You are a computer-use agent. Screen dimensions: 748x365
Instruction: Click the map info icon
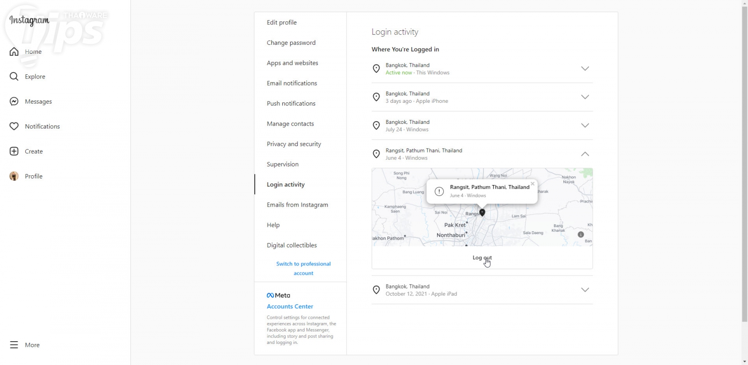click(581, 235)
